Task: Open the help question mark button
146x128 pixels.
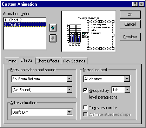Action: 135,4
